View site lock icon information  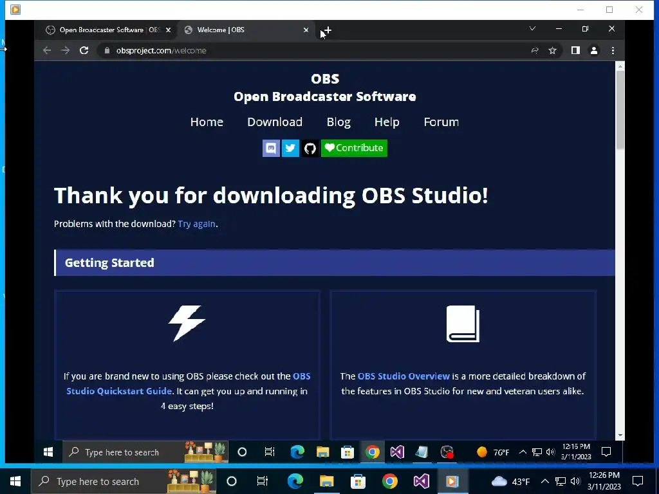(107, 50)
